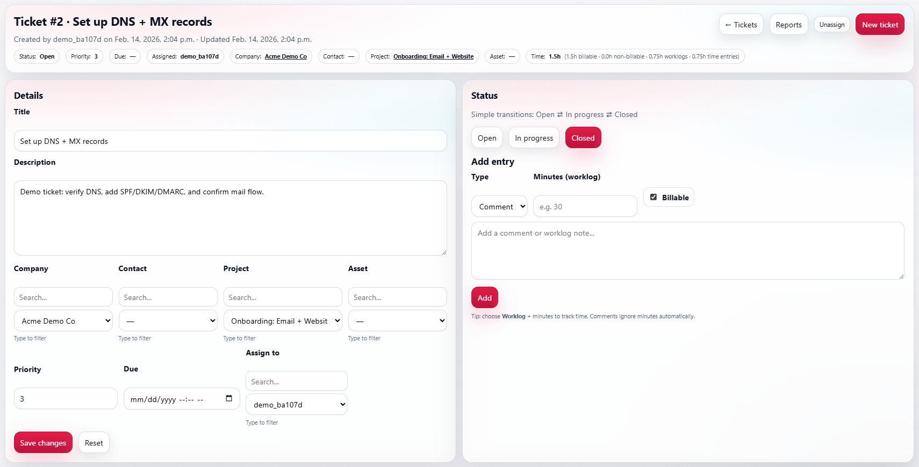Click the Assigned: demo_ba107d chip
This screenshot has height=467, width=919.
coord(185,56)
